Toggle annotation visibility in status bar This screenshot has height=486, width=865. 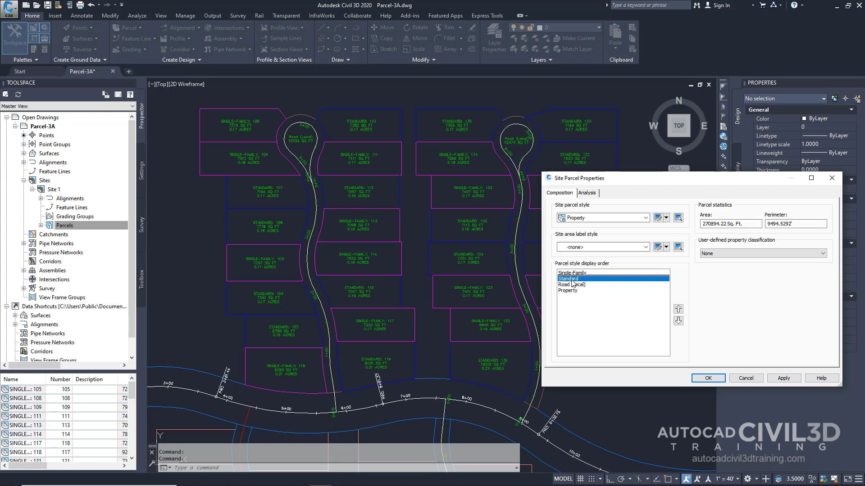686,479
